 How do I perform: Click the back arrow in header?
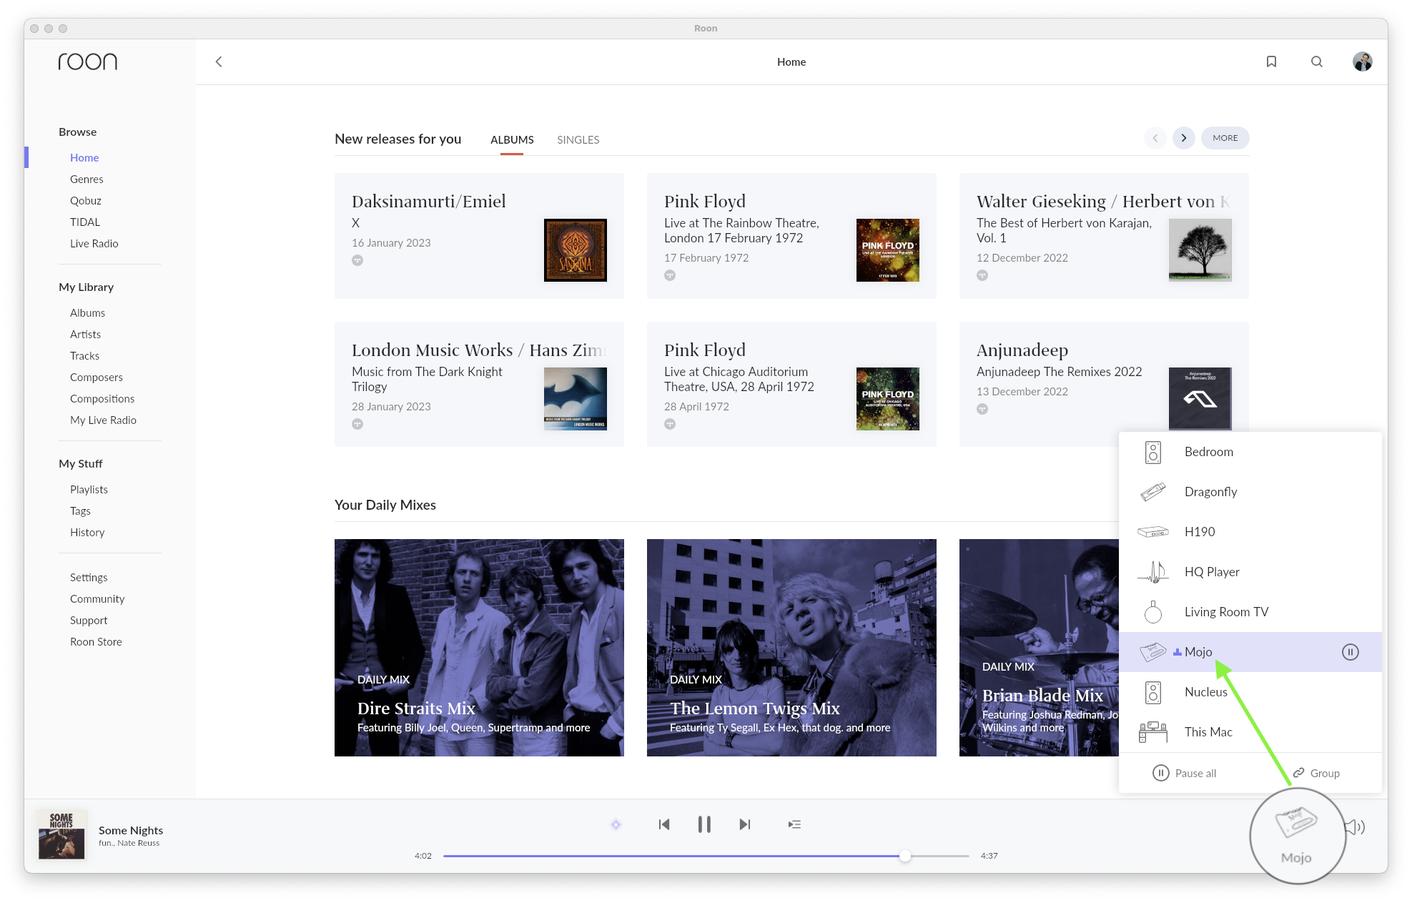coord(219,61)
